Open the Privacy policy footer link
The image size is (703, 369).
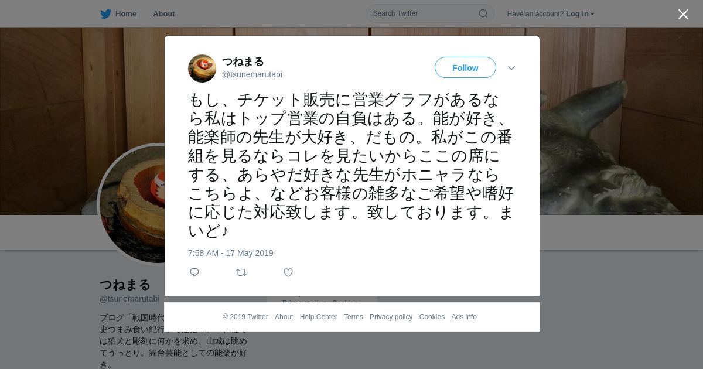click(x=391, y=317)
